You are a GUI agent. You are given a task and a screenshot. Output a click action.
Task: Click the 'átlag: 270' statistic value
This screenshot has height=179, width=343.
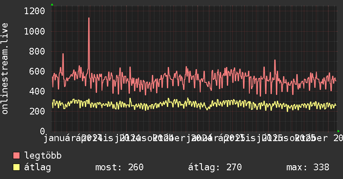tap(215, 167)
